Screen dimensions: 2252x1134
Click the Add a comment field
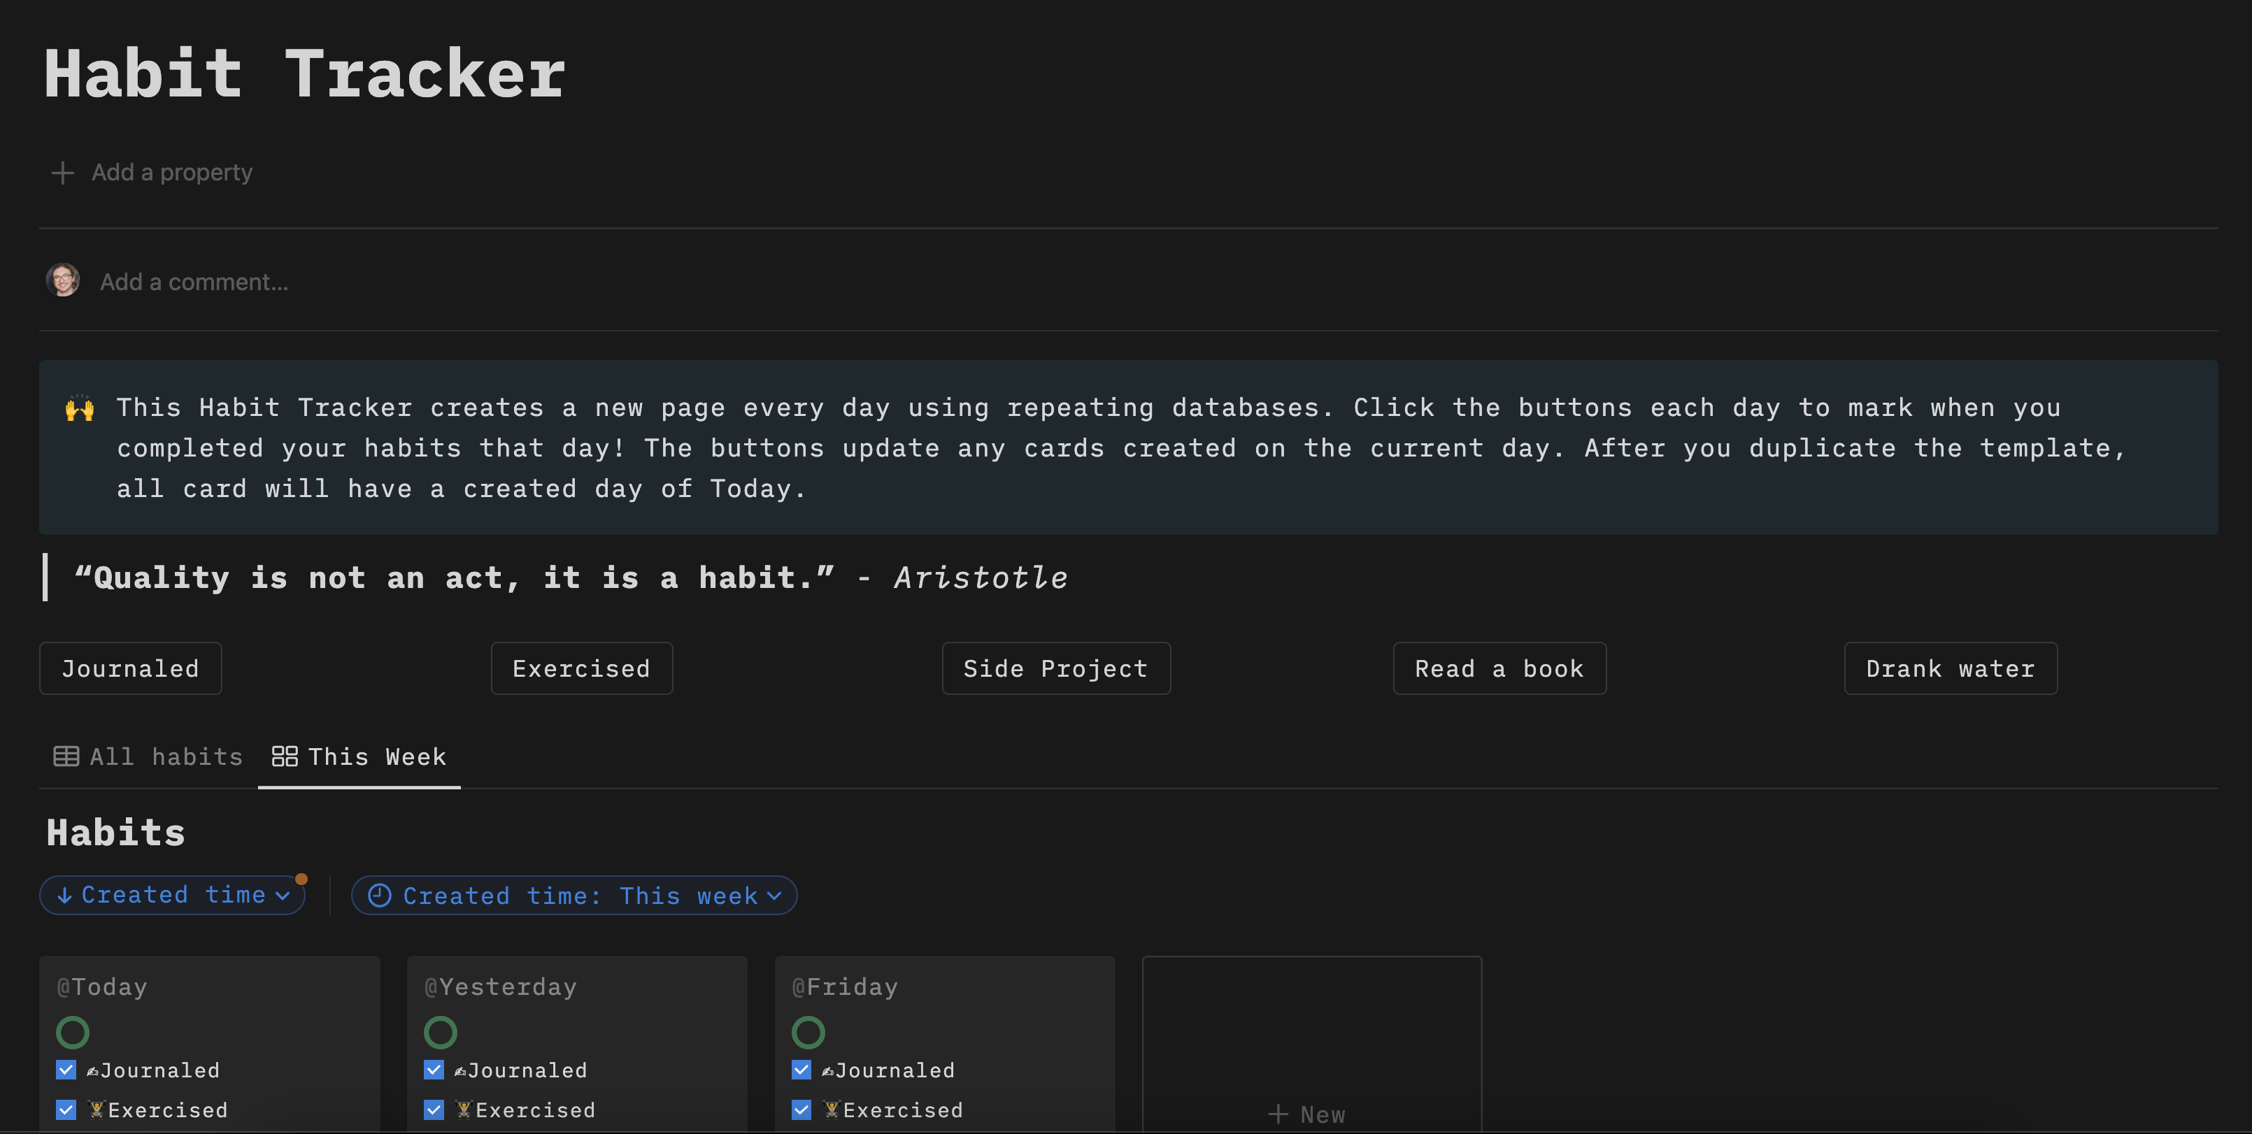click(x=194, y=282)
